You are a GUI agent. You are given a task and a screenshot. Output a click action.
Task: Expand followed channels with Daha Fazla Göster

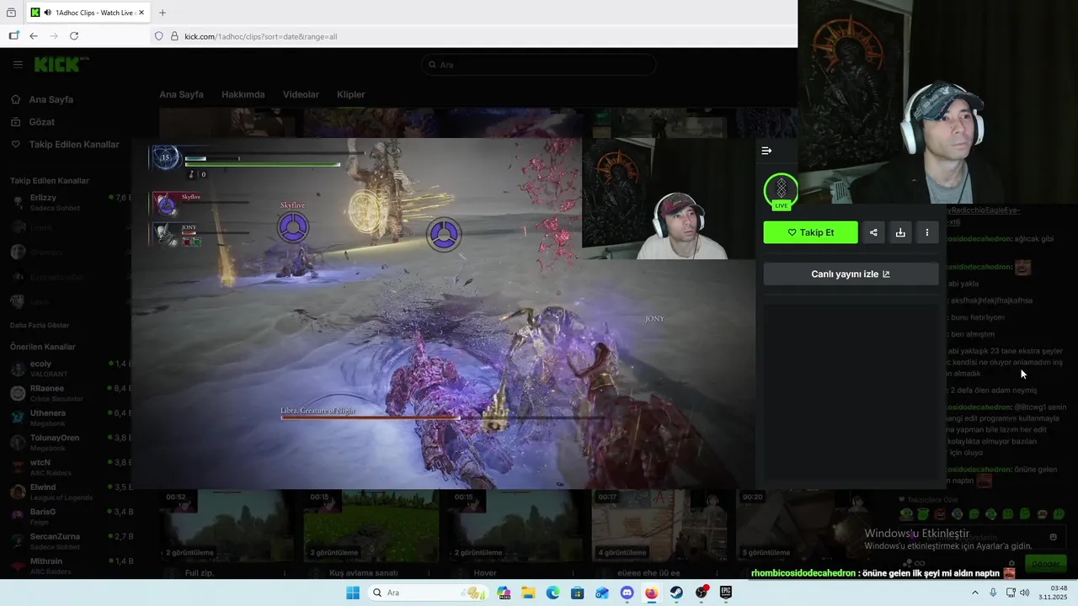(x=40, y=325)
